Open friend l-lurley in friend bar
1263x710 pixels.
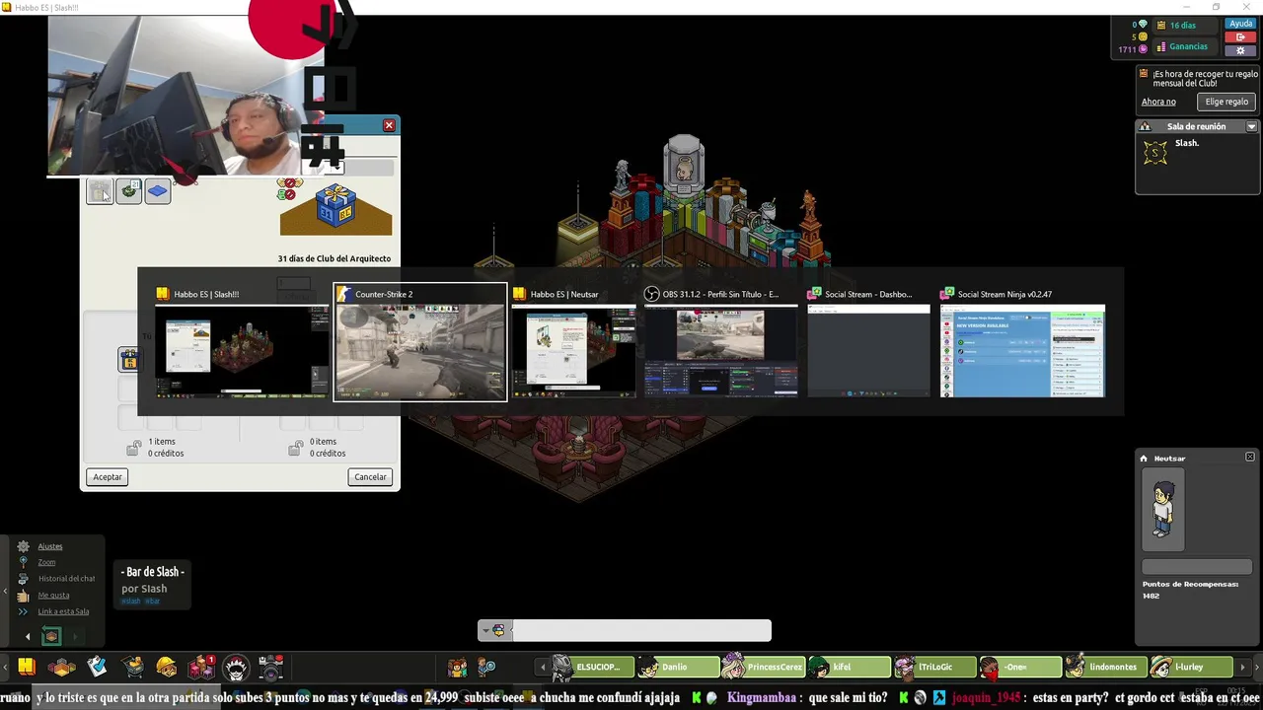(1190, 668)
